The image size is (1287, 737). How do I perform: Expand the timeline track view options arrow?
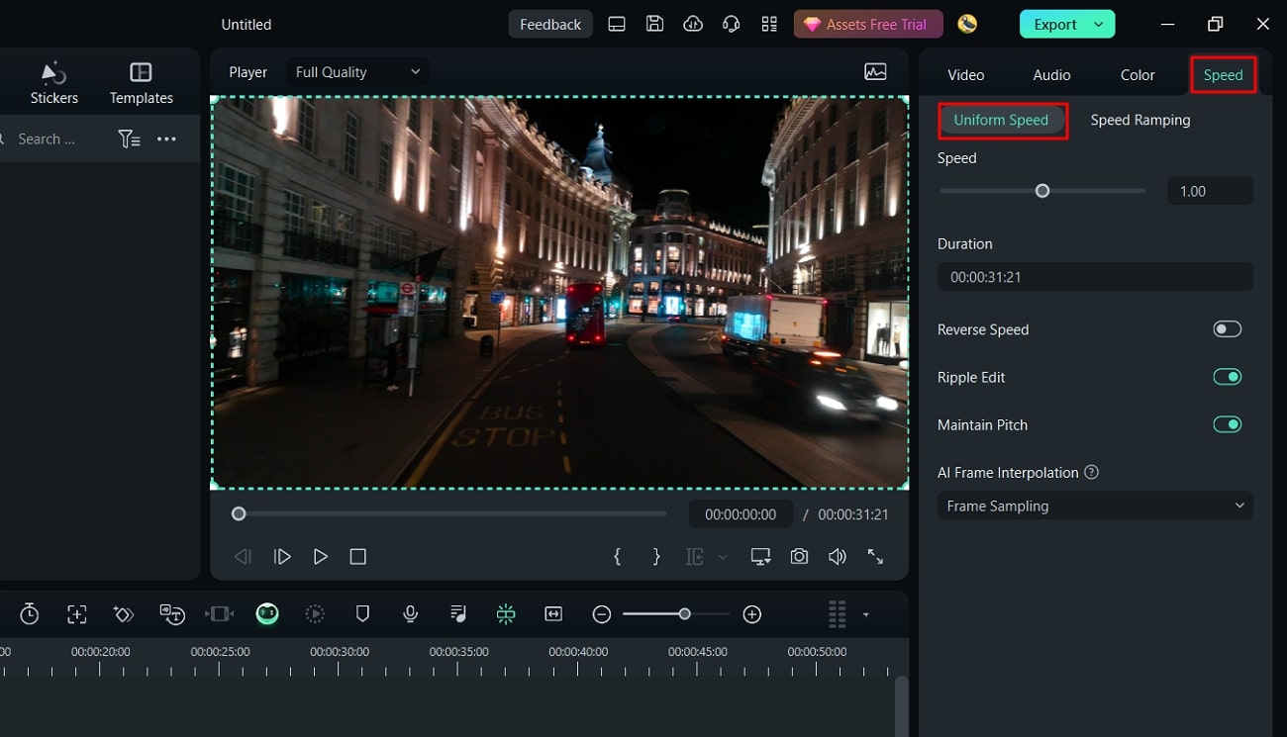click(x=865, y=615)
